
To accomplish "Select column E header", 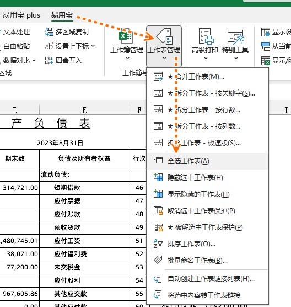I will [84, 110].
